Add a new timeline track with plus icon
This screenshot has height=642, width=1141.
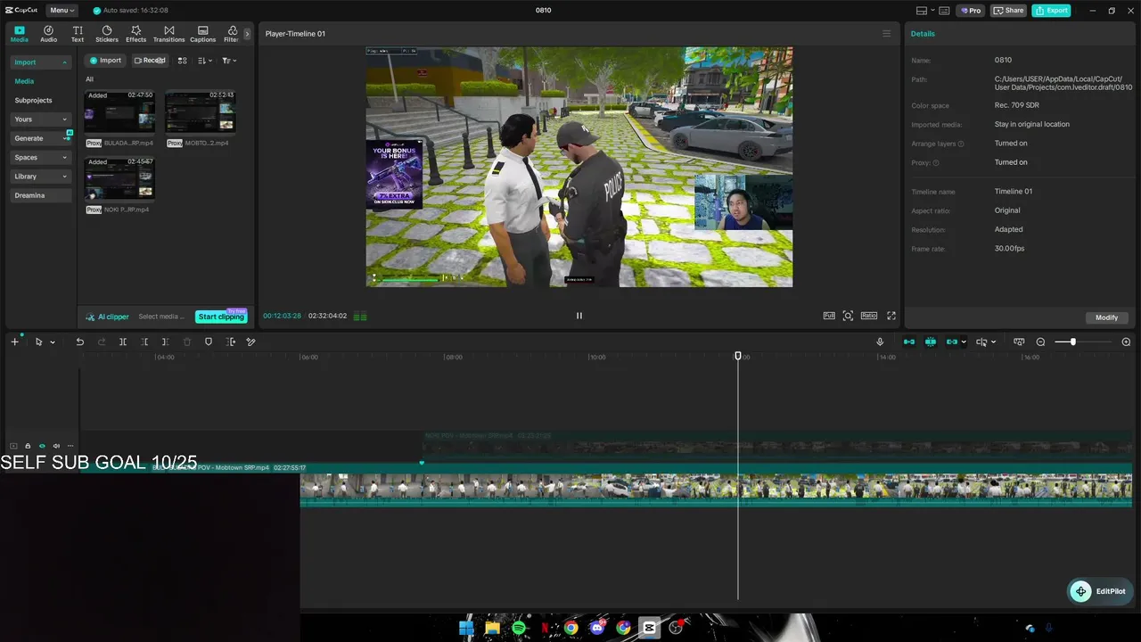[14, 342]
